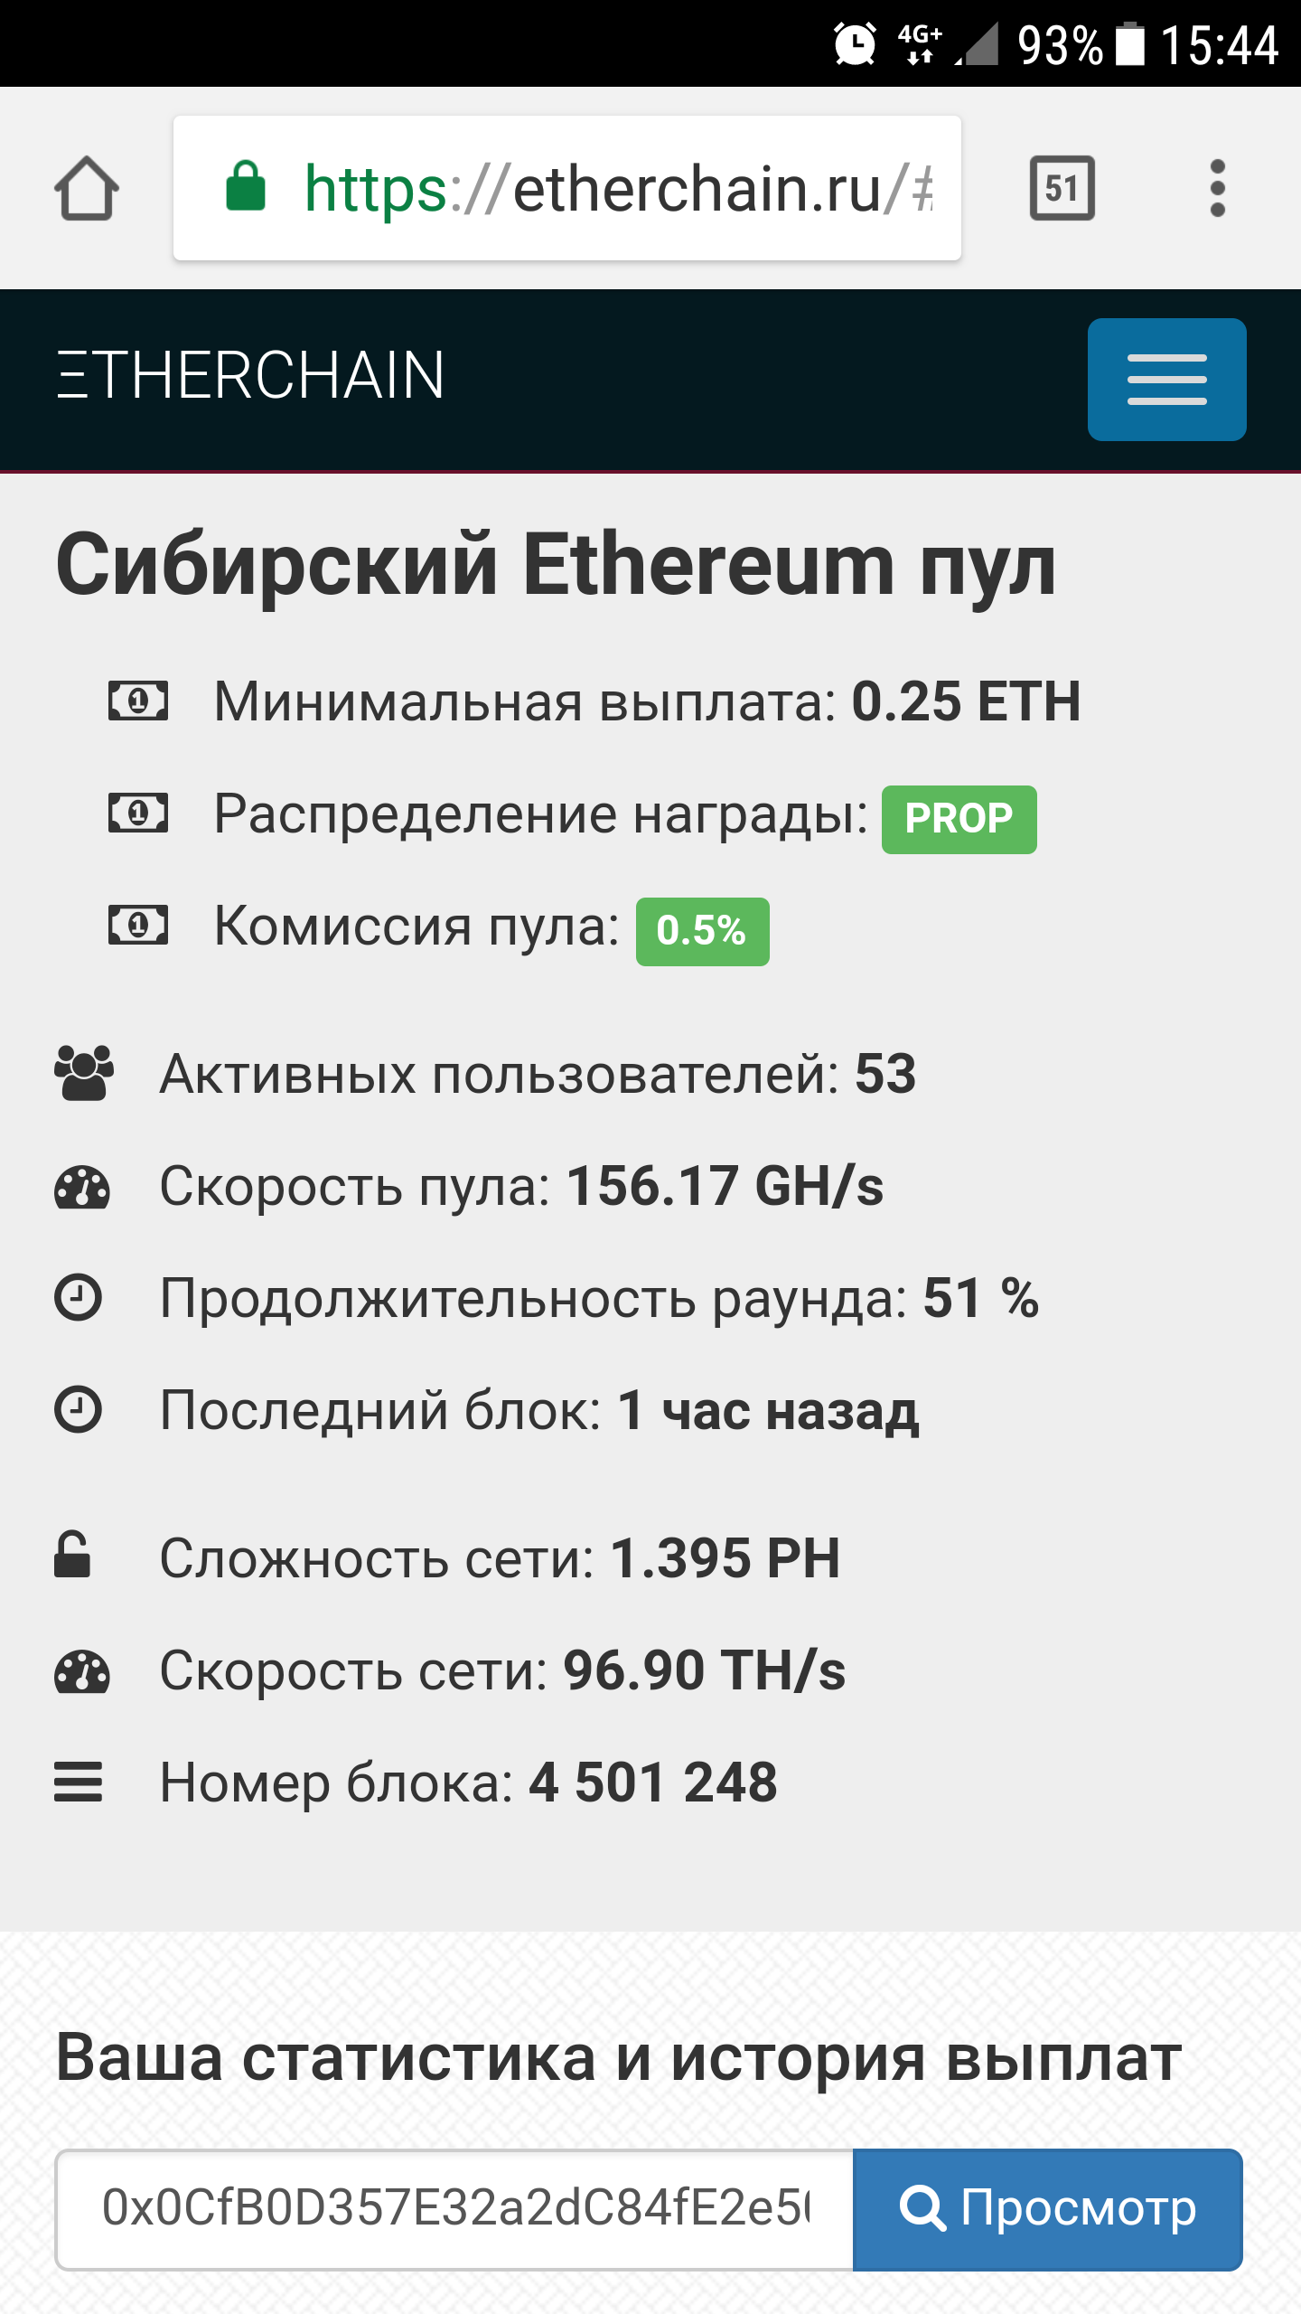Open the tab switcher showing 51 tabs
The height and width of the screenshot is (2314, 1301).
pos(1062,188)
